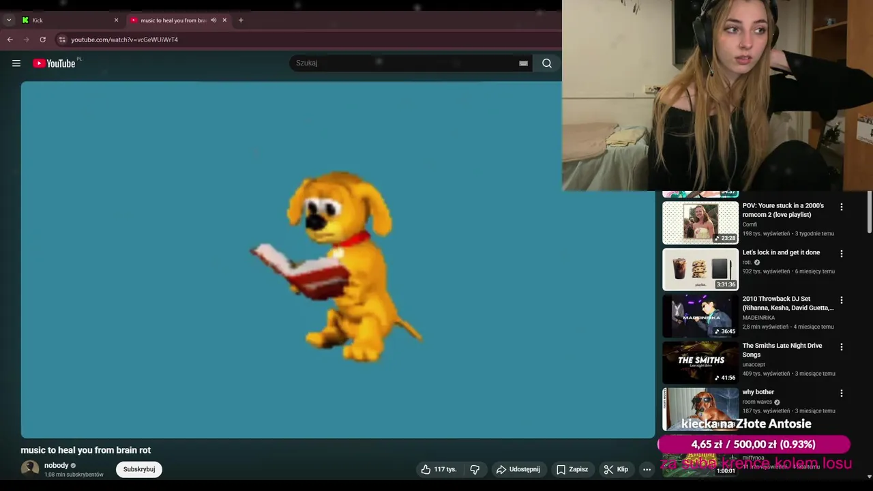
Task: Expand the tab search dropdown arrow
Action: (9, 20)
